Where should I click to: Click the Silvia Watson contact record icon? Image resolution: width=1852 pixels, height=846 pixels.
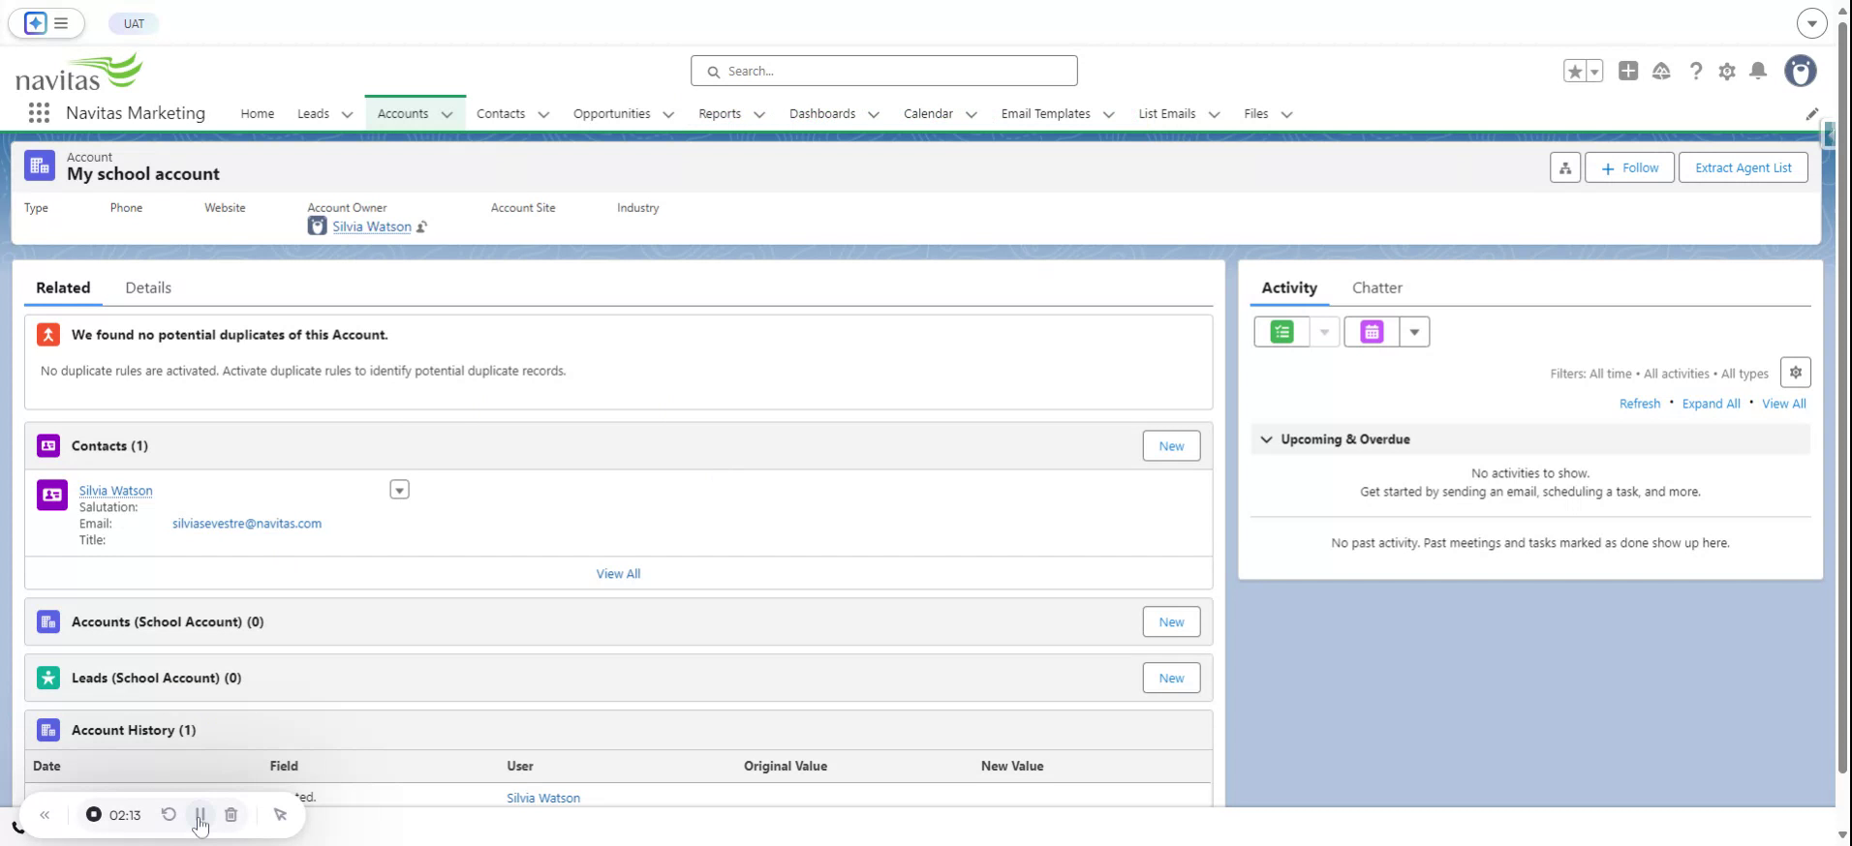coord(52,495)
